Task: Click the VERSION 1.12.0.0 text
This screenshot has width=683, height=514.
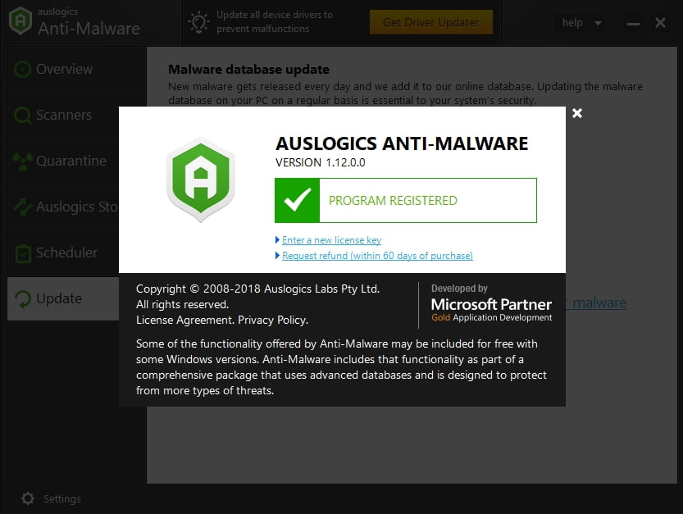Action: point(320,162)
